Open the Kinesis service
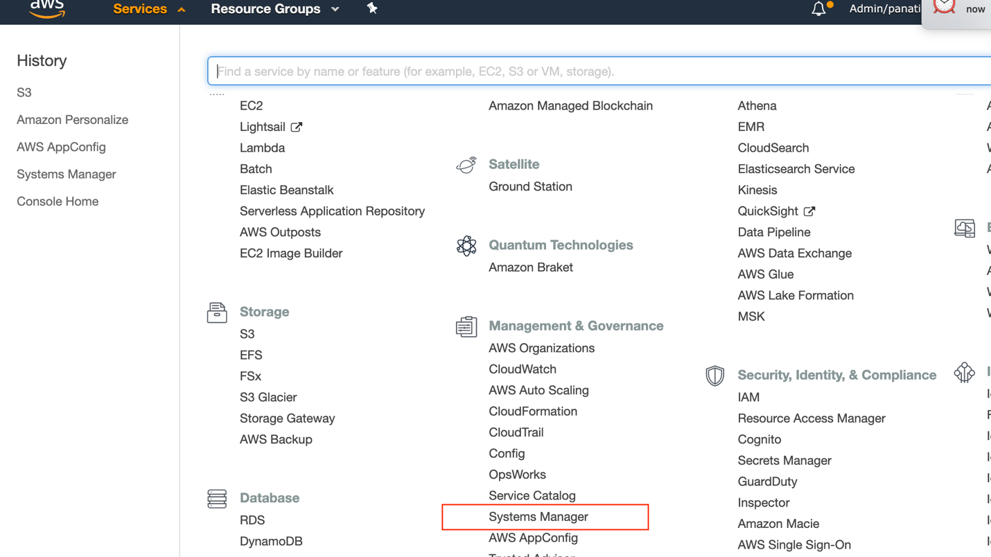 (757, 190)
